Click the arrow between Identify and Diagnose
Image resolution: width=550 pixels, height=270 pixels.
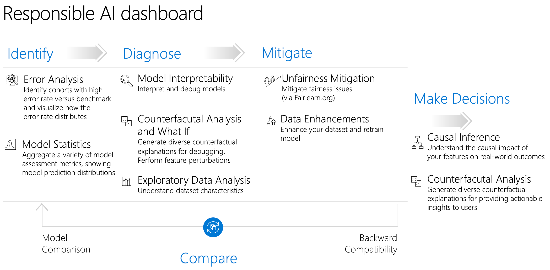coord(87,53)
